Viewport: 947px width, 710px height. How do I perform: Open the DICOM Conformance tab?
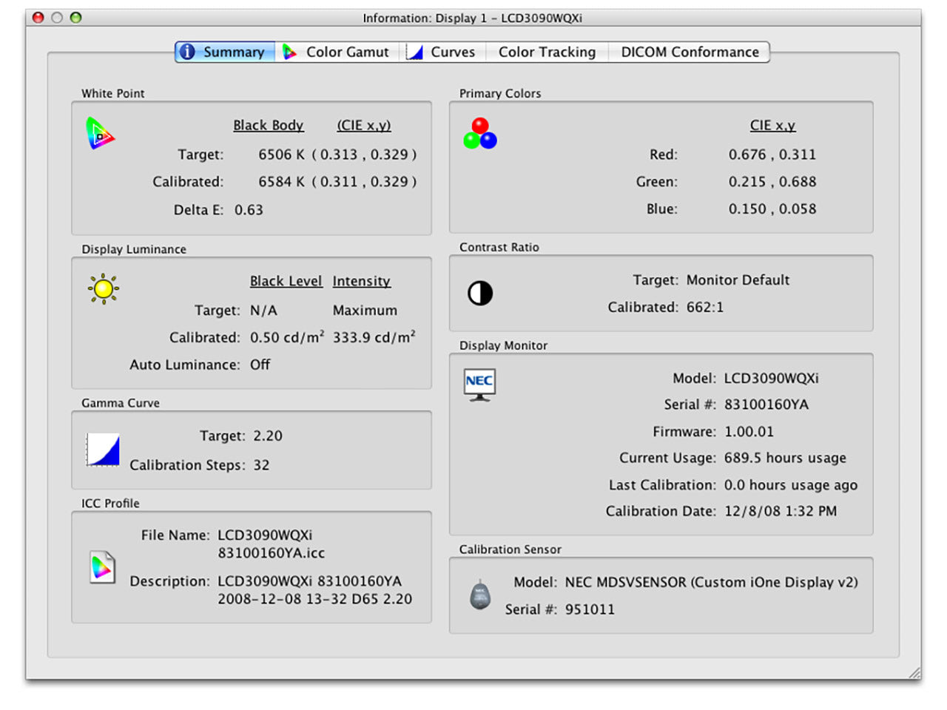tap(690, 52)
